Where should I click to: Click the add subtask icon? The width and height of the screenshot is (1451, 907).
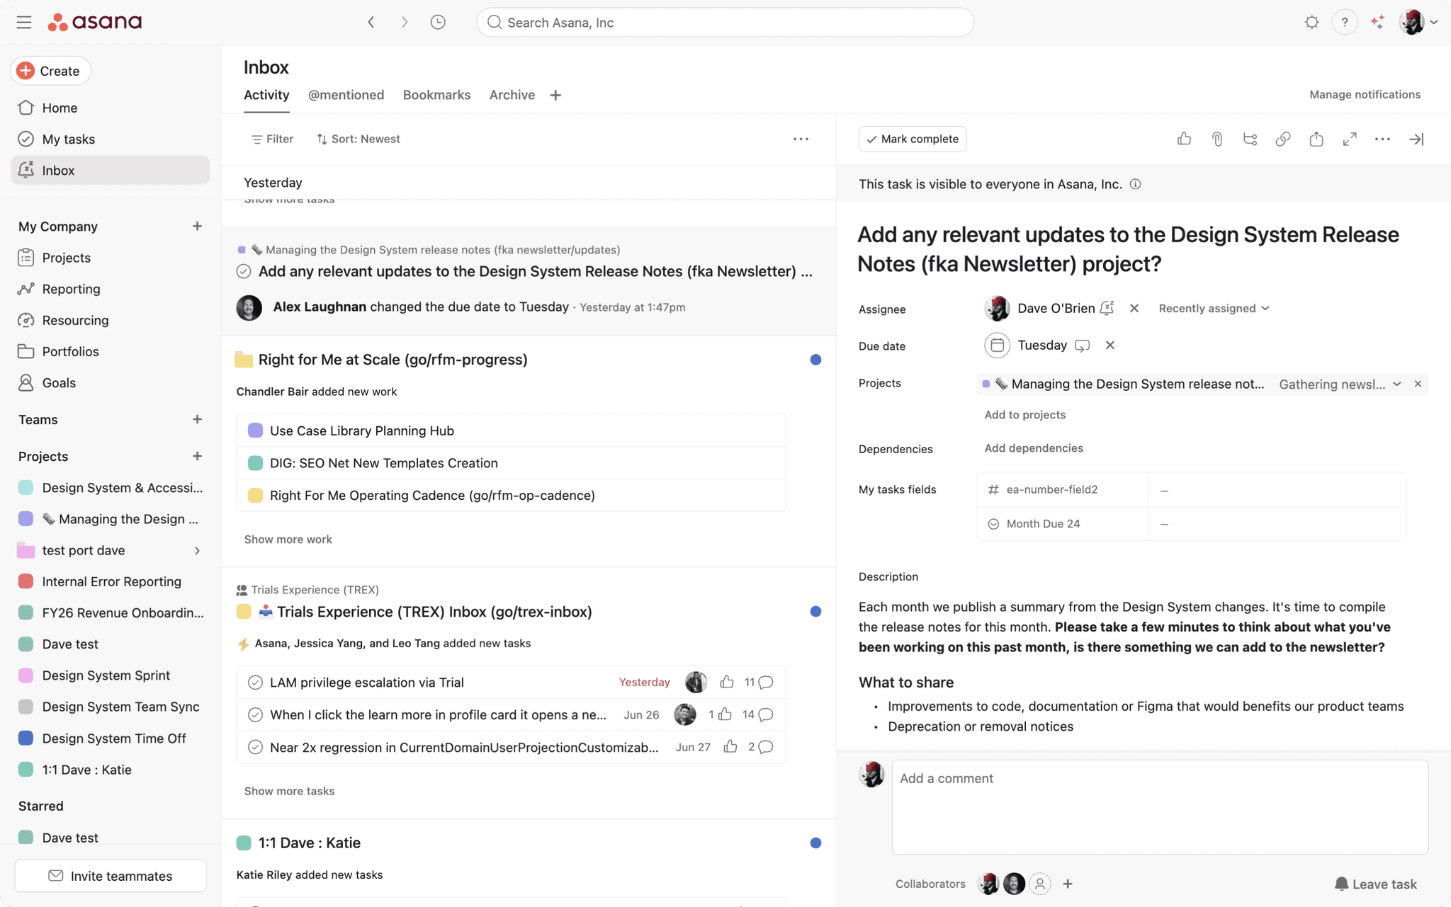(1250, 139)
